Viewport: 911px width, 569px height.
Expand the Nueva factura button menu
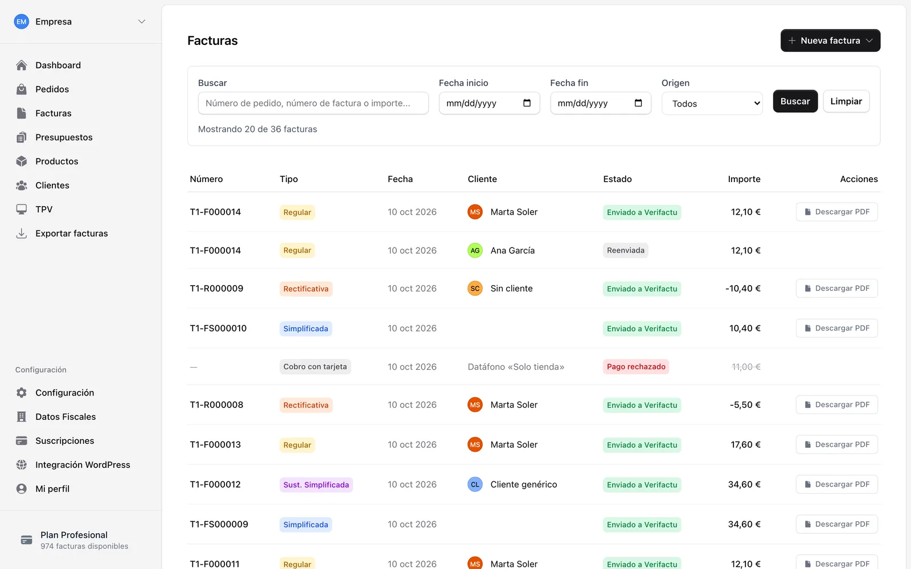869,40
